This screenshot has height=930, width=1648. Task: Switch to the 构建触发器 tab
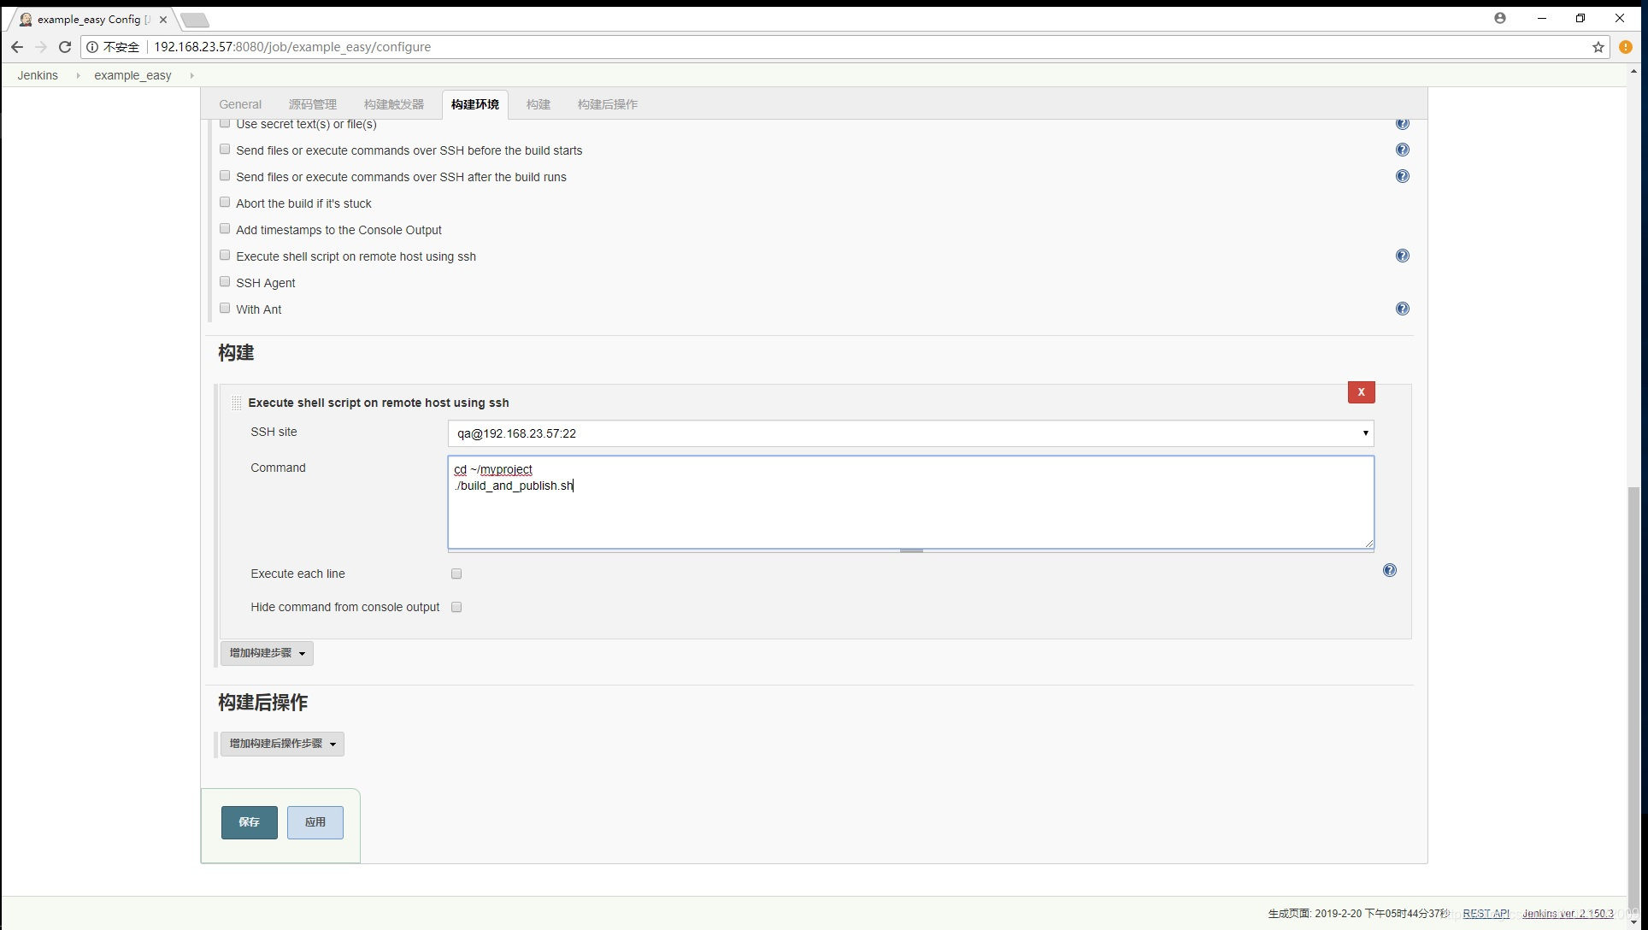pyautogui.click(x=394, y=104)
